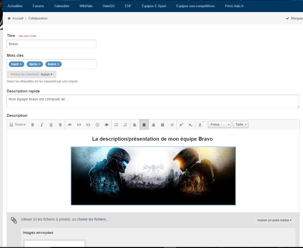The height and width of the screenshot is (248, 303).
Task: Open the Police font dropdown
Action: coord(219,125)
